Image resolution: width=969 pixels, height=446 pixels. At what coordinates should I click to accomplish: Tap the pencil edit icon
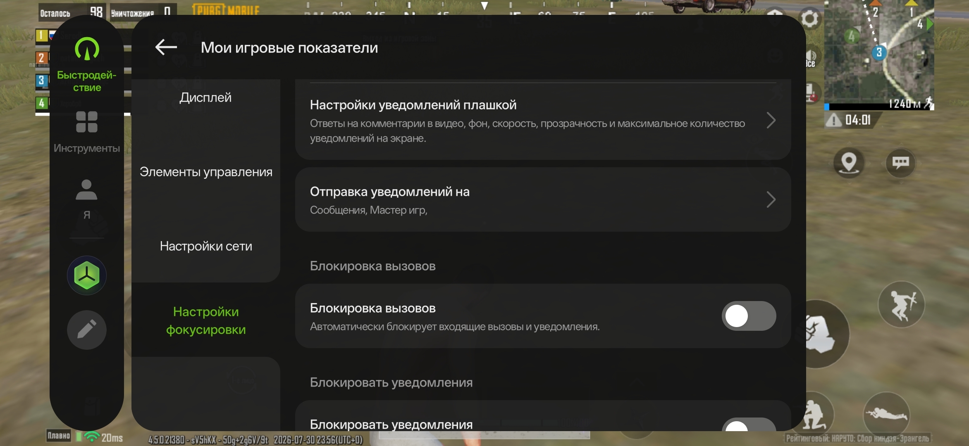[x=87, y=330]
